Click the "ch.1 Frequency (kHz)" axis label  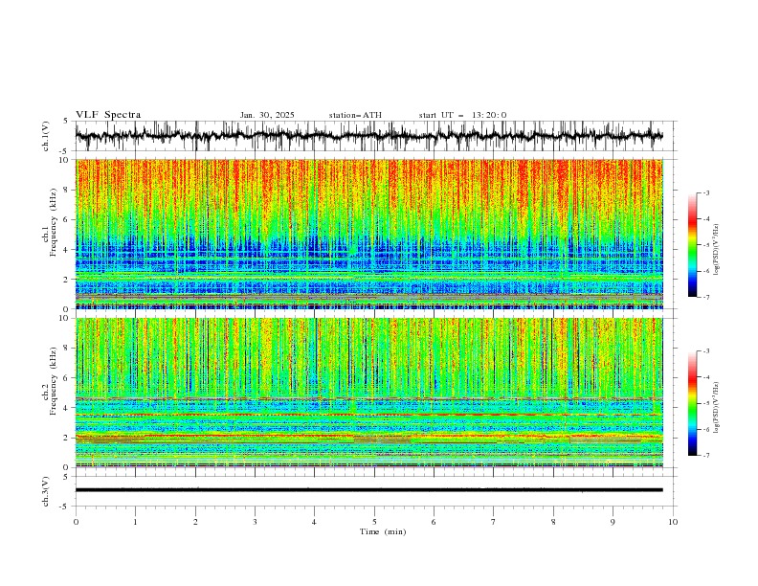pos(50,222)
